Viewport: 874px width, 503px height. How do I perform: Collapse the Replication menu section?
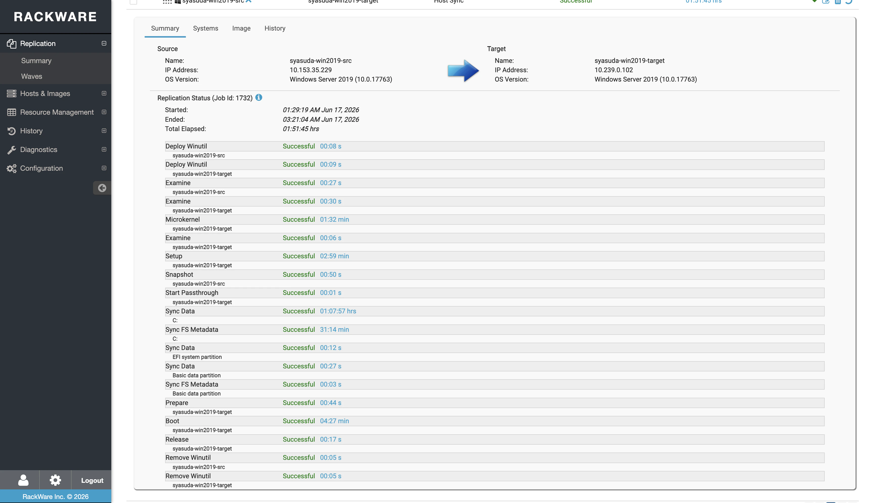pyautogui.click(x=104, y=43)
